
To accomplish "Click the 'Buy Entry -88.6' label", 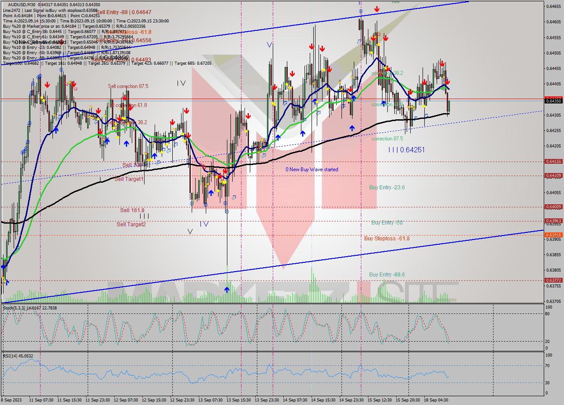I will point(387,275).
